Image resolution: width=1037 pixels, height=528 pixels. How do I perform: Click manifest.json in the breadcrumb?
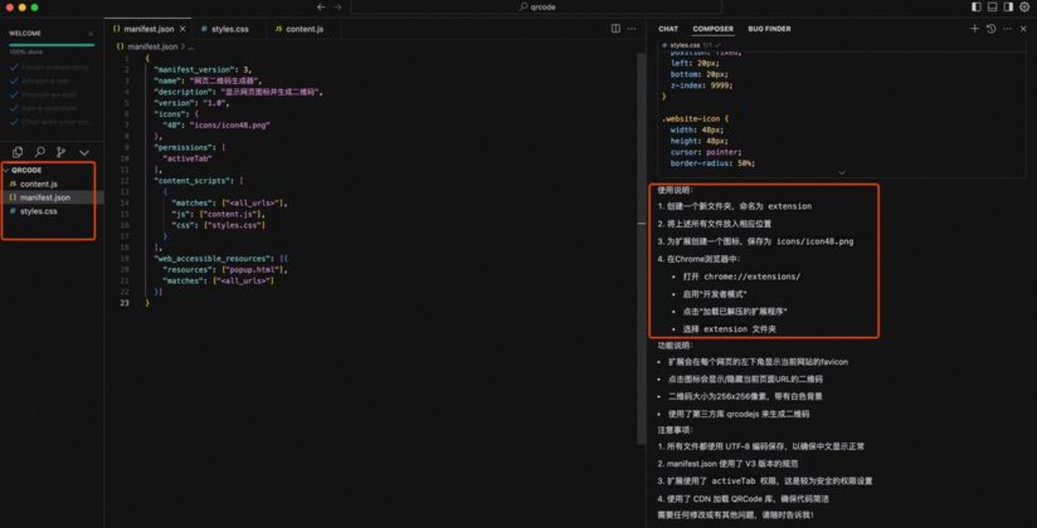[152, 47]
